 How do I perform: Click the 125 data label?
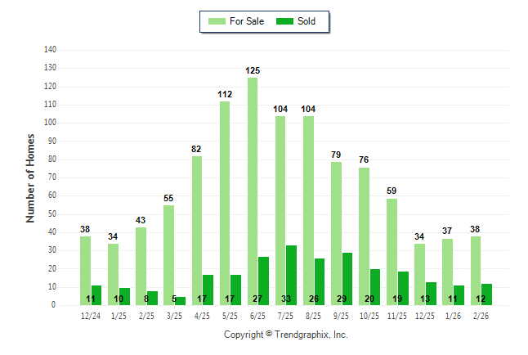(x=253, y=71)
